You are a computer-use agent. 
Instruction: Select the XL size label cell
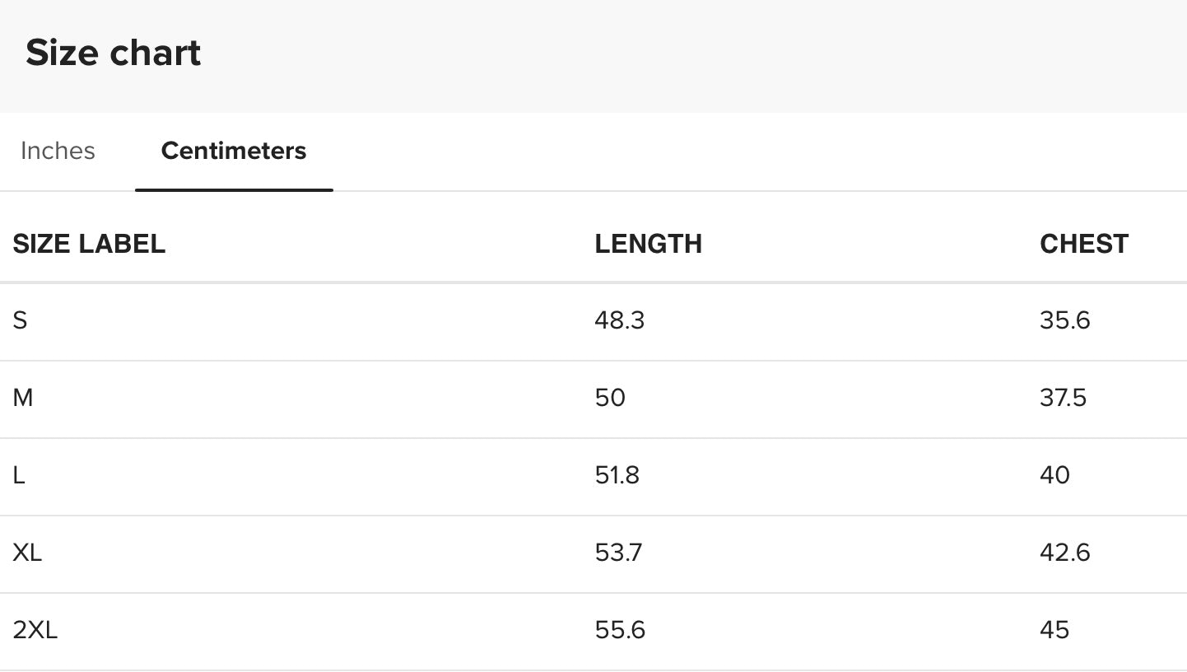pyautogui.click(x=27, y=553)
